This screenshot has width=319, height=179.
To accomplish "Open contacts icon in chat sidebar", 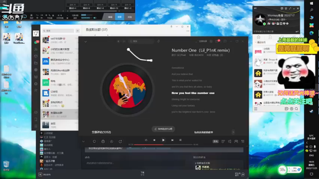I will tap(36, 49).
